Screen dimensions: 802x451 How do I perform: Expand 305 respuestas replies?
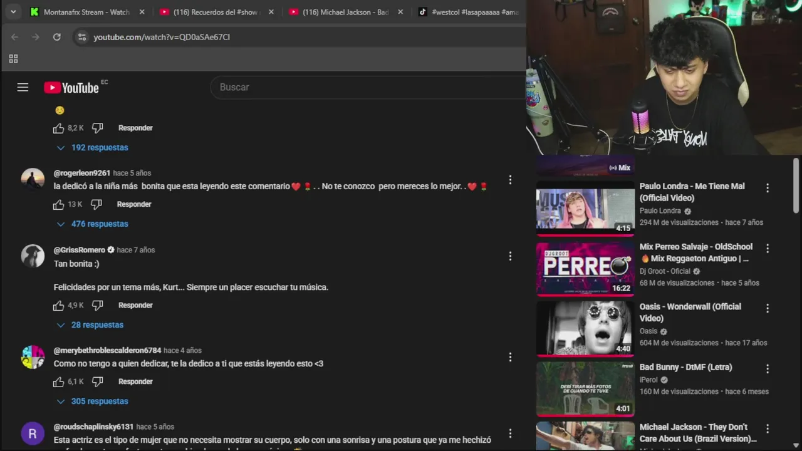coord(92,402)
